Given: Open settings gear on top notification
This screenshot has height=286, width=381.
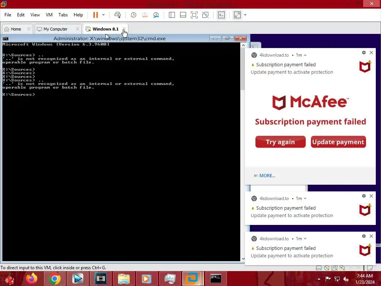Looking at the screenshot, I should point(364,53).
